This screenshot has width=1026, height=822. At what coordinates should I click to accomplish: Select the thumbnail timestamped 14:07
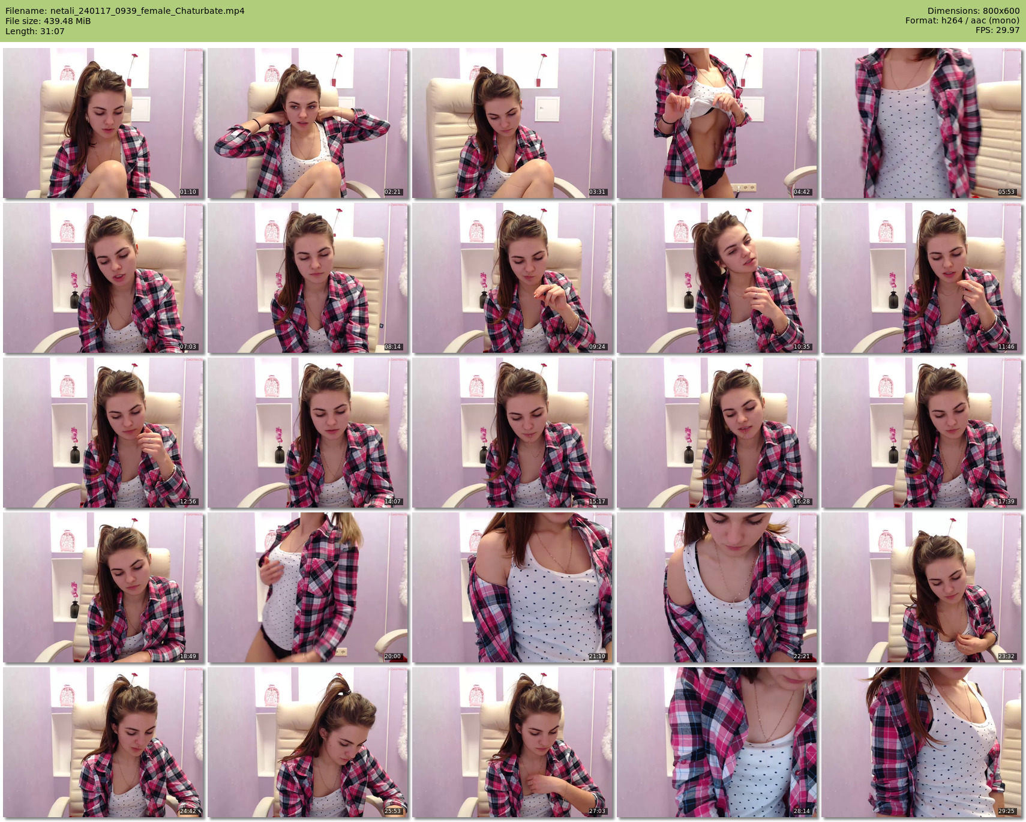[x=308, y=433]
